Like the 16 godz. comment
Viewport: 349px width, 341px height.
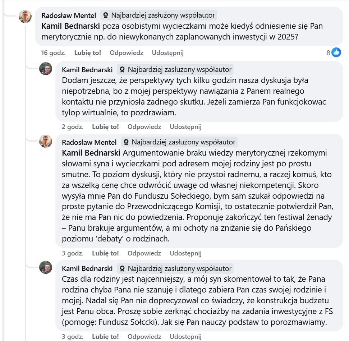(x=88, y=53)
